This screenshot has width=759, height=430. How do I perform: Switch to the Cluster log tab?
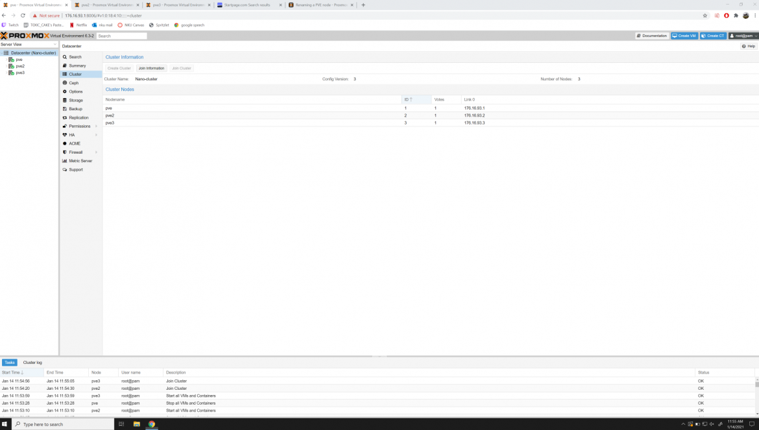click(x=32, y=363)
